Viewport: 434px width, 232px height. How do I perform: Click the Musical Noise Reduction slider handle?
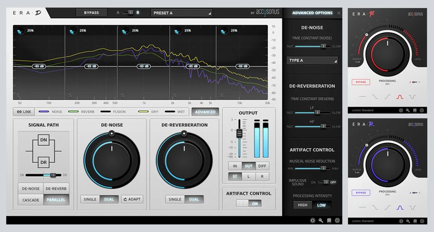[323, 168]
